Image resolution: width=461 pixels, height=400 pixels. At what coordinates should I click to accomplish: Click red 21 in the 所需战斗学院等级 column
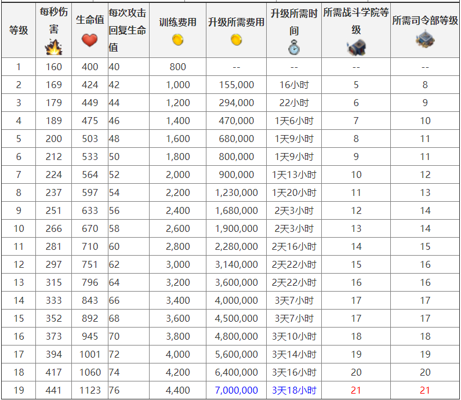[x=356, y=390]
